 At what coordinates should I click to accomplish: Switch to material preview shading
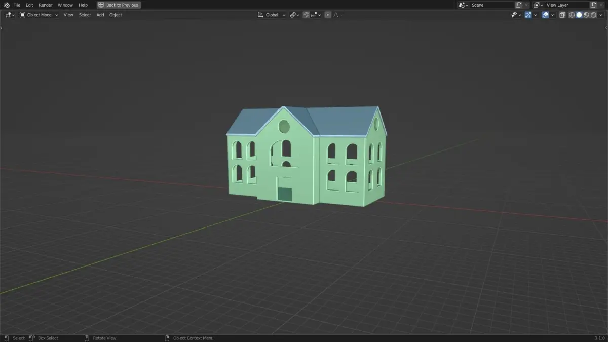pos(586,15)
